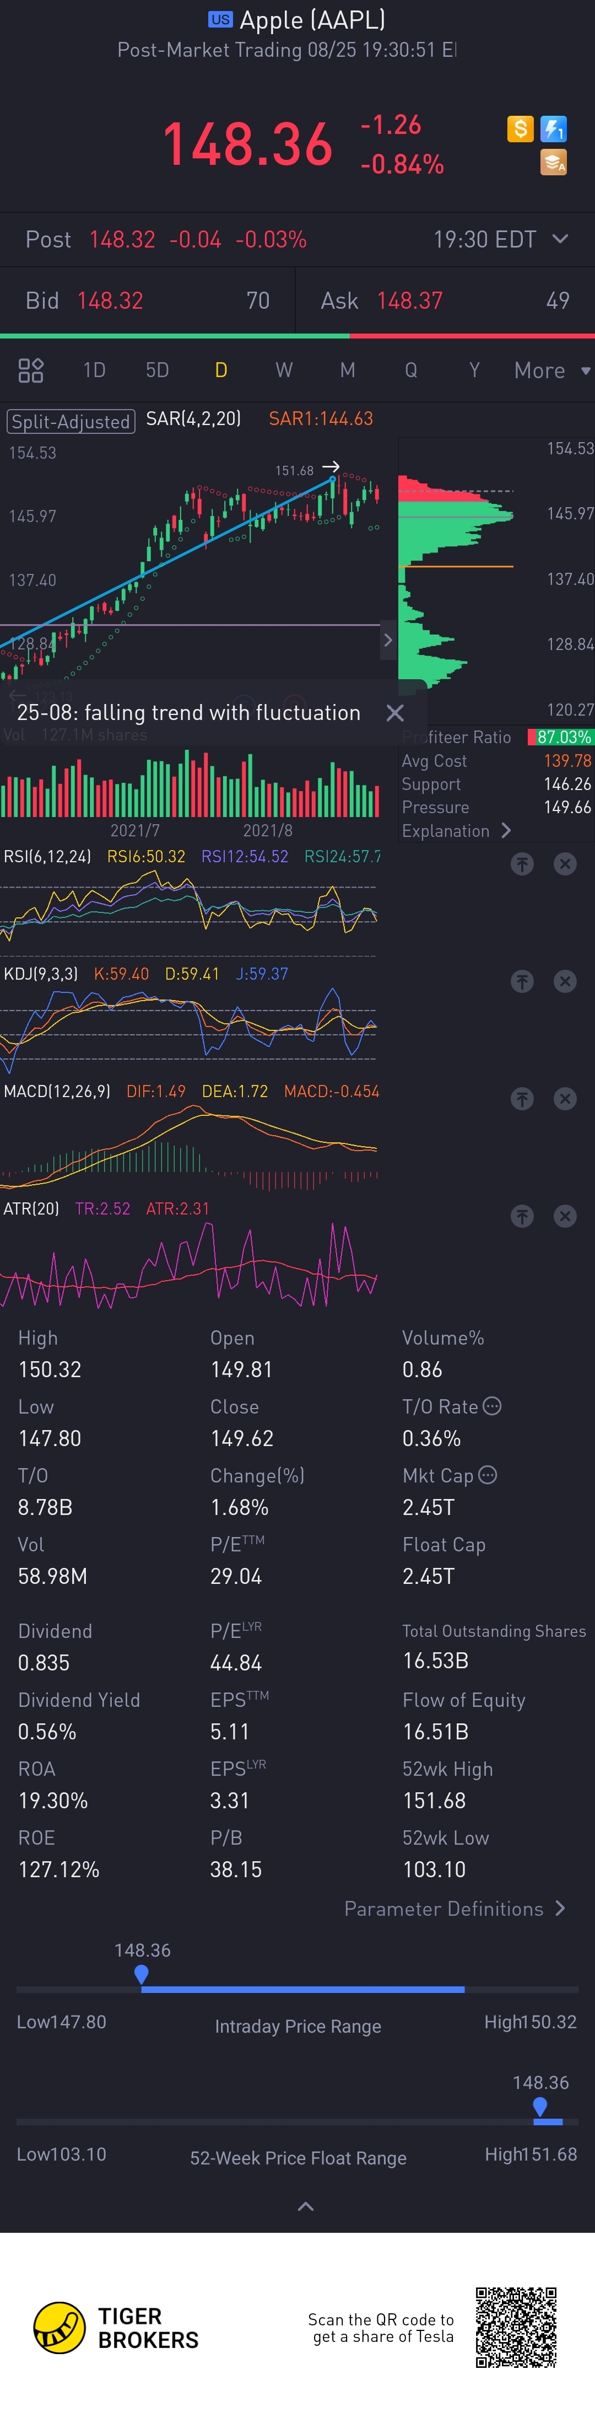Viewport: 595px width, 2423px height.
Task: Tap the Support 146.26 value
Action: pyautogui.click(x=568, y=783)
